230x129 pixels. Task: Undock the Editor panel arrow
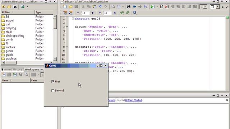pyautogui.click(x=222, y=1)
